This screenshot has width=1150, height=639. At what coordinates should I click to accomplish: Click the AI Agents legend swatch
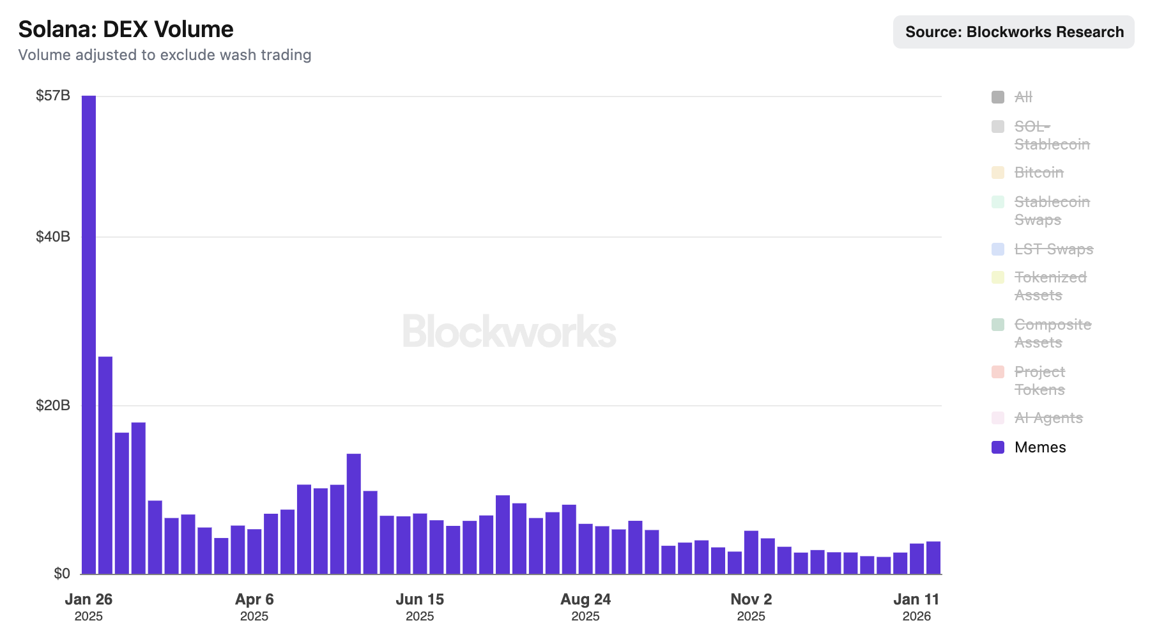point(998,418)
